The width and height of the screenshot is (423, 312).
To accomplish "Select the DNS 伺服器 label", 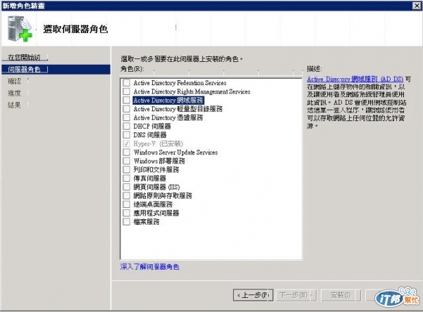I will coord(150,135).
